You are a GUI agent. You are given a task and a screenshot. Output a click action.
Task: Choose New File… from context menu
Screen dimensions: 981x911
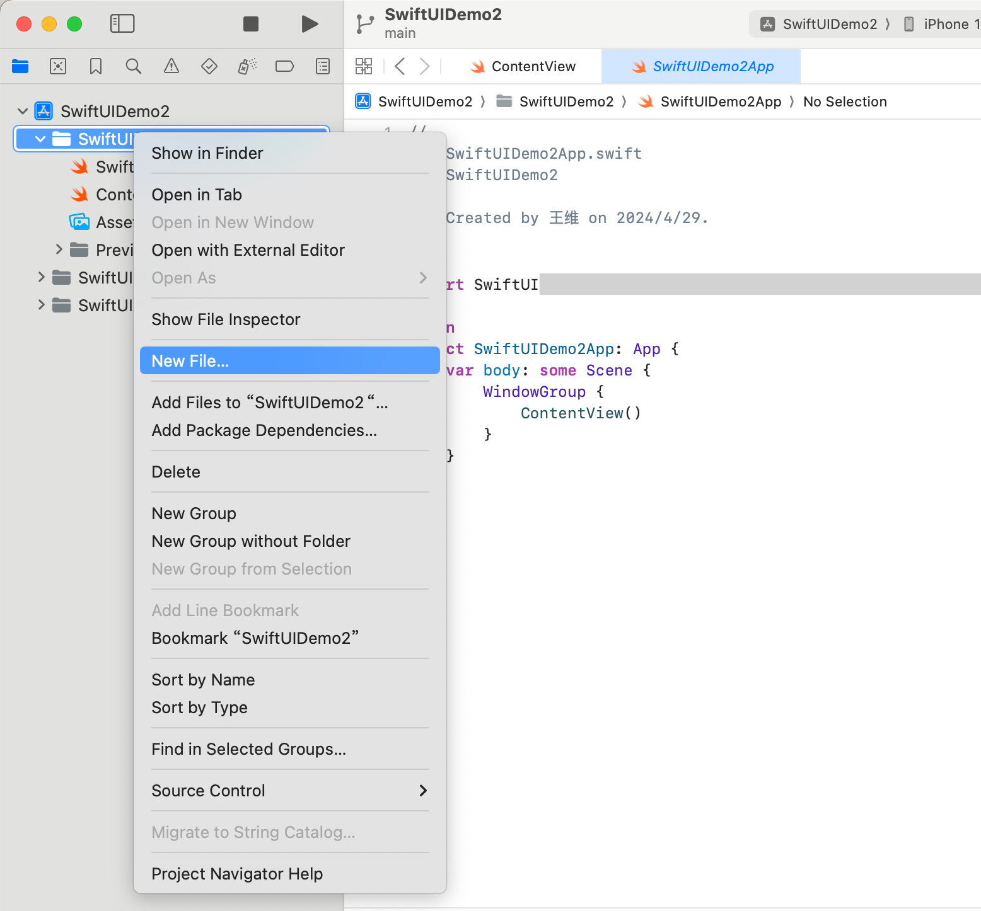(290, 361)
